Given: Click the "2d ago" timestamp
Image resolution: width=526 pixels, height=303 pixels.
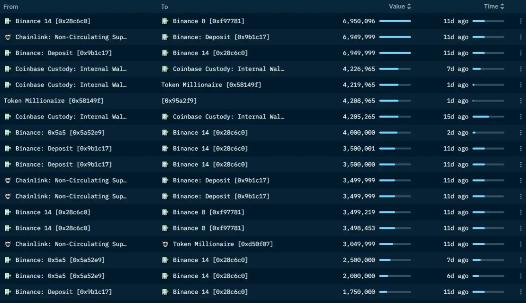Looking at the screenshot, I should tap(458, 133).
